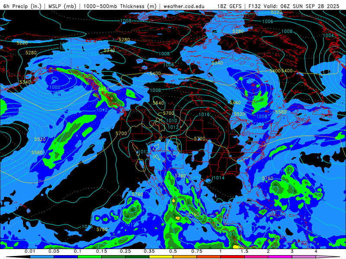
Task: Click the weather.cod.edu site label
Action: click(x=184, y=6)
